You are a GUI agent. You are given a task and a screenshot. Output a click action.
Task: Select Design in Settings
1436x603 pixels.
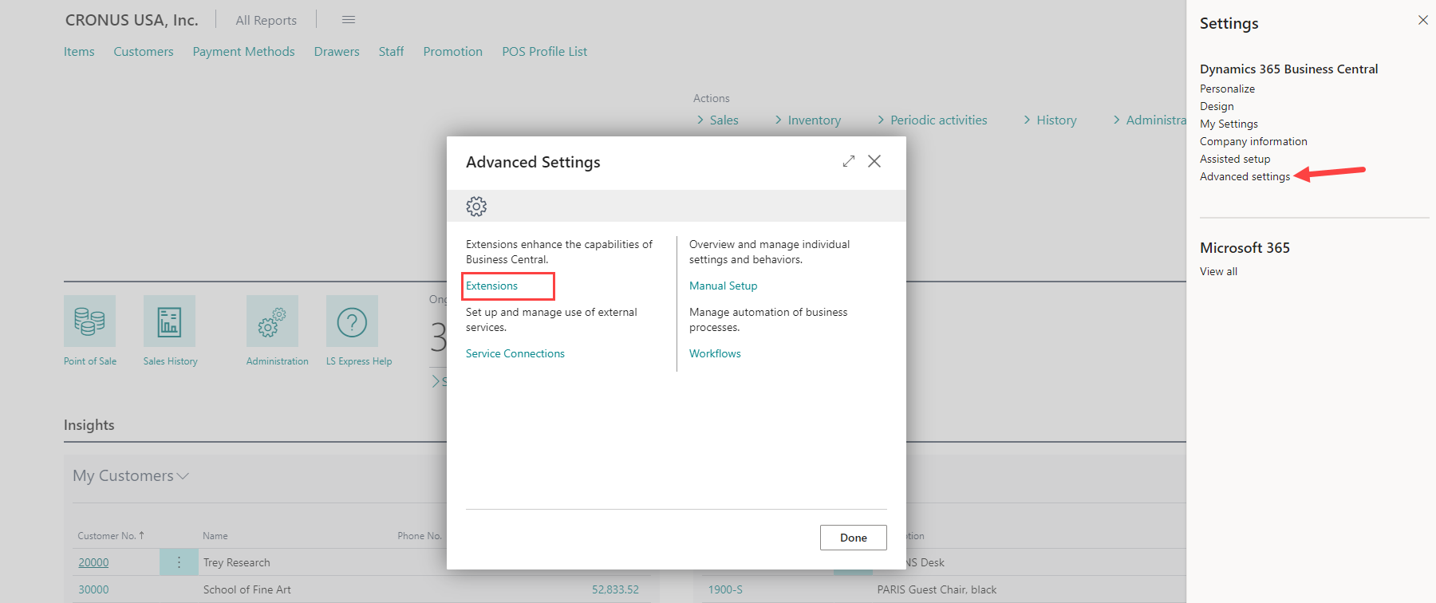click(x=1217, y=106)
